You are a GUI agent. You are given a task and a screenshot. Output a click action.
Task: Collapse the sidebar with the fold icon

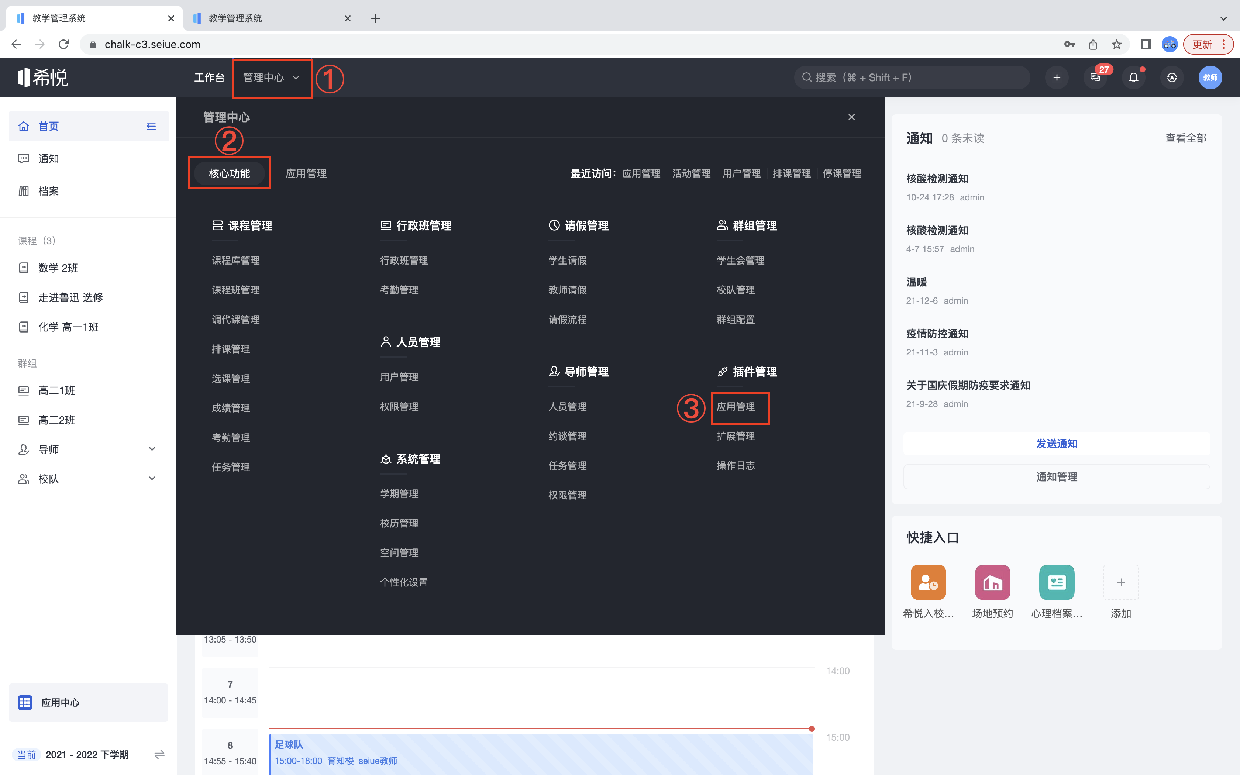[x=151, y=126]
